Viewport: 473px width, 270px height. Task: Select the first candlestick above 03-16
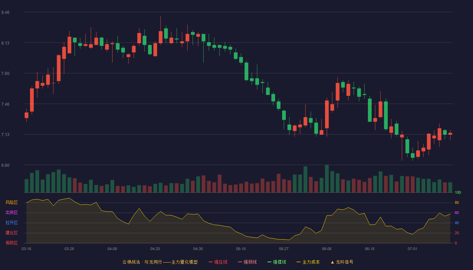point(26,115)
